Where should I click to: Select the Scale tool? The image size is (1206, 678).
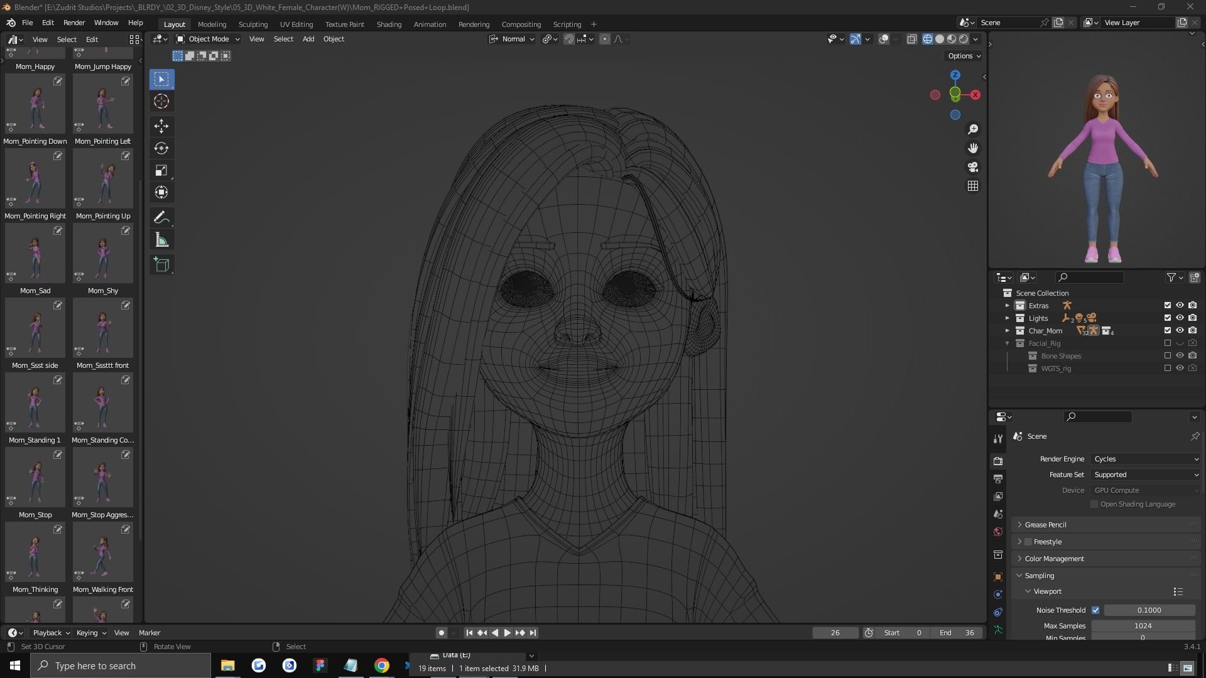[x=161, y=170]
